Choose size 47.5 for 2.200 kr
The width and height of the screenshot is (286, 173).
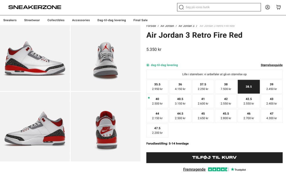click(x=157, y=131)
